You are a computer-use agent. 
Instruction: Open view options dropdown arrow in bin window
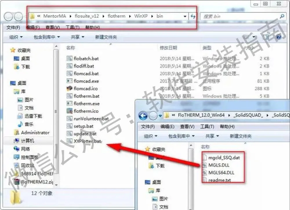[254, 37]
